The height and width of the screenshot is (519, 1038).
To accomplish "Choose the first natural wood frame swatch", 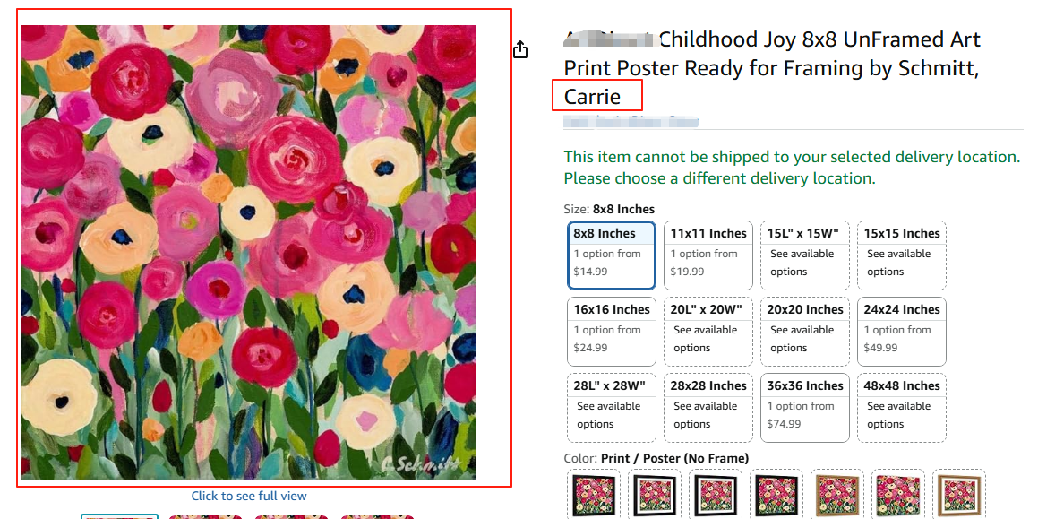I will click(836, 495).
